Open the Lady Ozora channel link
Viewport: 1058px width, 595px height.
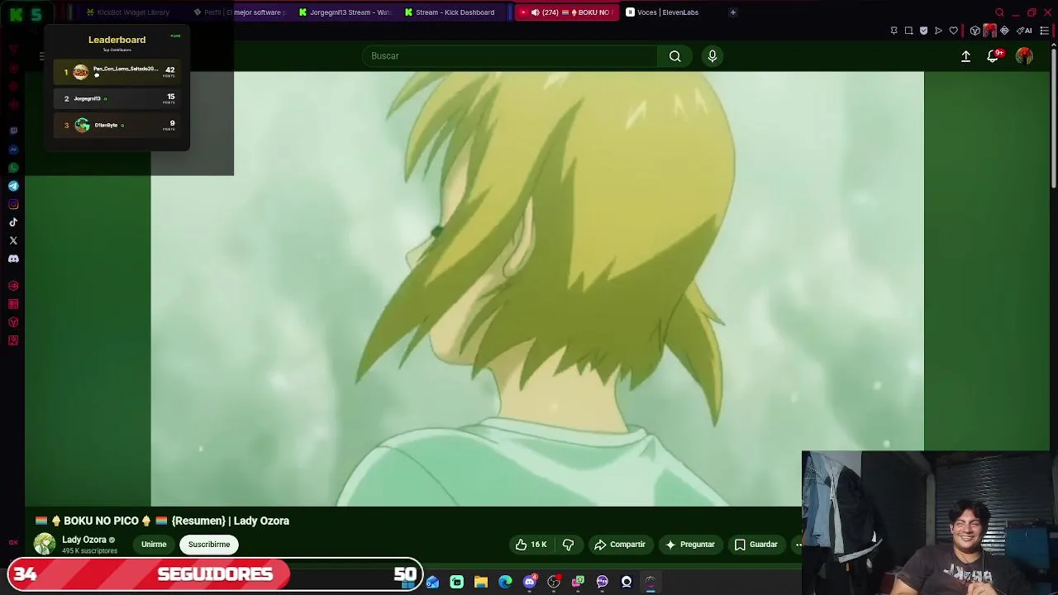click(x=84, y=540)
